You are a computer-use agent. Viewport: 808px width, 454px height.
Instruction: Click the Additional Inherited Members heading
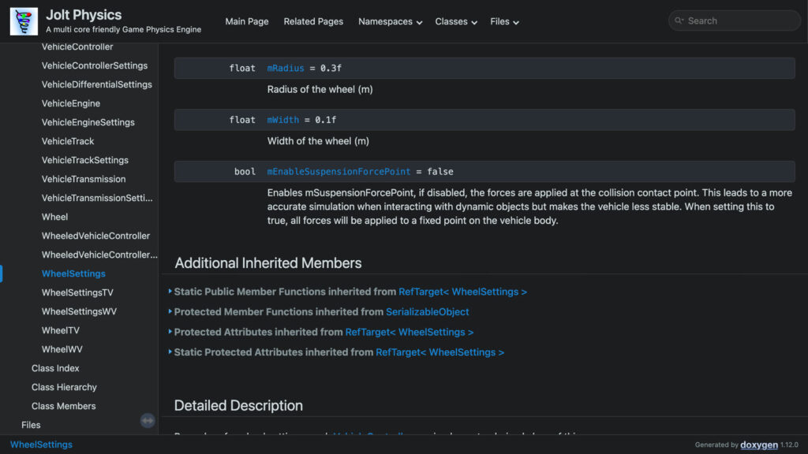pos(268,263)
